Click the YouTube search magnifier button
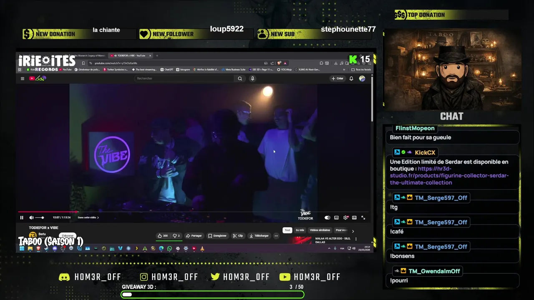The width and height of the screenshot is (534, 300). pyautogui.click(x=240, y=78)
